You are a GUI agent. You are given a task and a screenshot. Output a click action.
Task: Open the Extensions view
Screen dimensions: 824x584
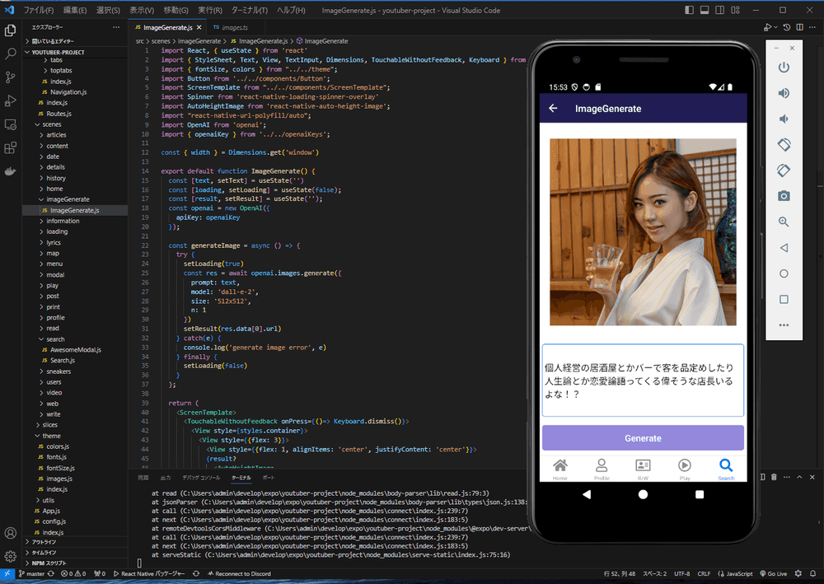(x=10, y=148)
